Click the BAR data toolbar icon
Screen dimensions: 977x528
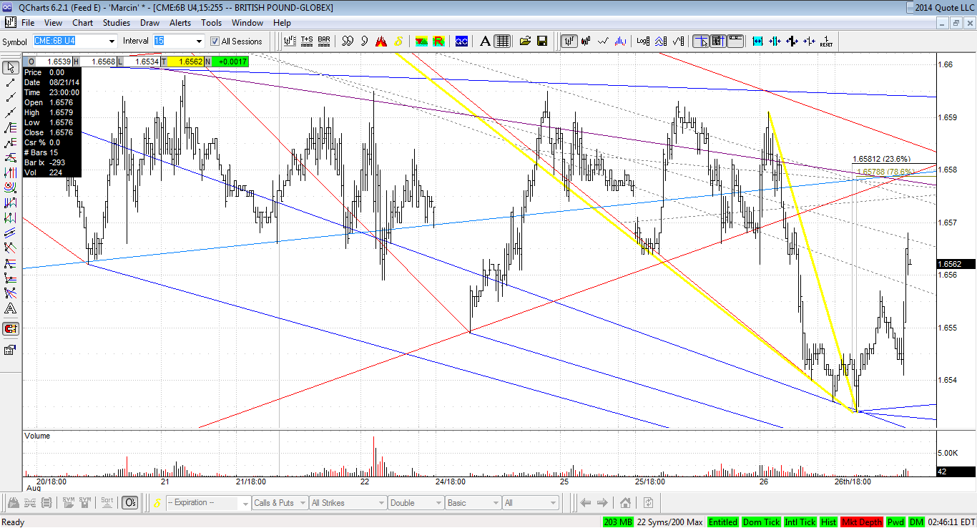[324, 41]
